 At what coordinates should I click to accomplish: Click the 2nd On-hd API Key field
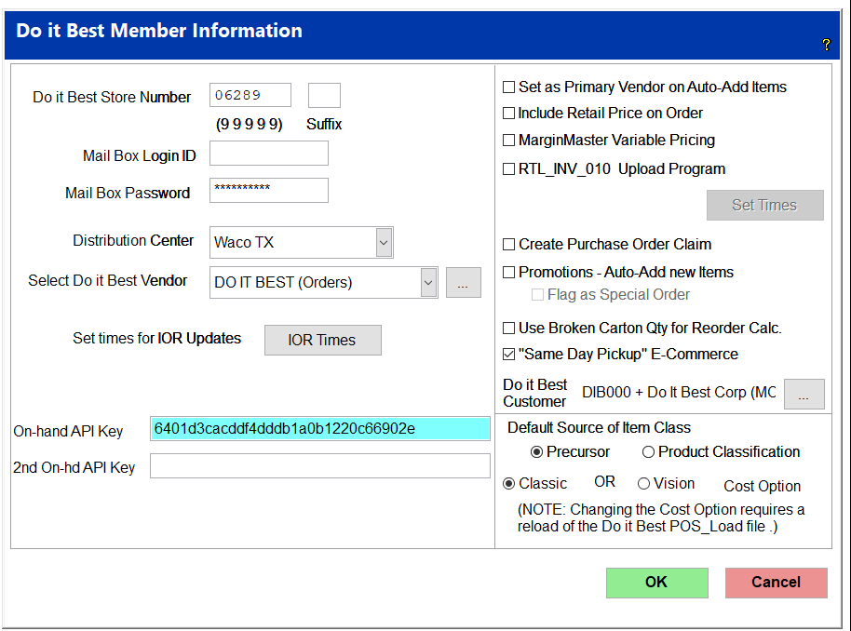tap(319, 466)
